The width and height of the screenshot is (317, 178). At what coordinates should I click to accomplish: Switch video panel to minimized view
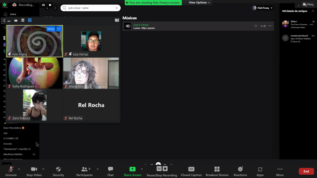click(x=9, y=20)
